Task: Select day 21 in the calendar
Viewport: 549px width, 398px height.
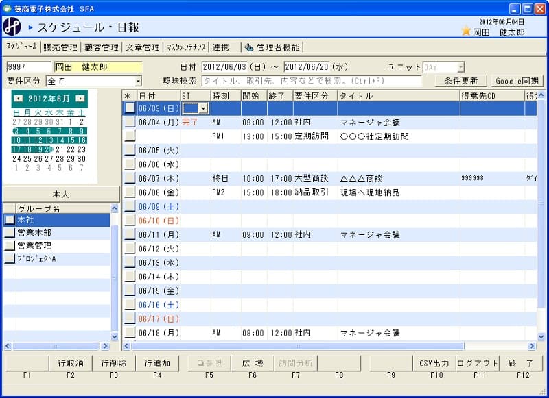Action: coord(60,149)
